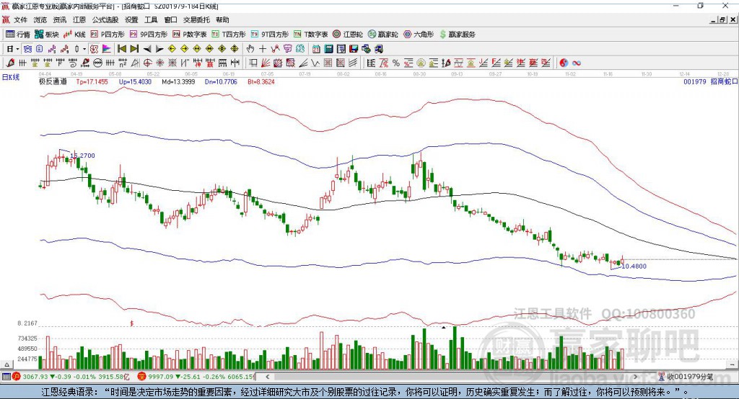Open the 江恩轮 tool
This screenshot has height=399, width=739.
(x=348, y=35)
